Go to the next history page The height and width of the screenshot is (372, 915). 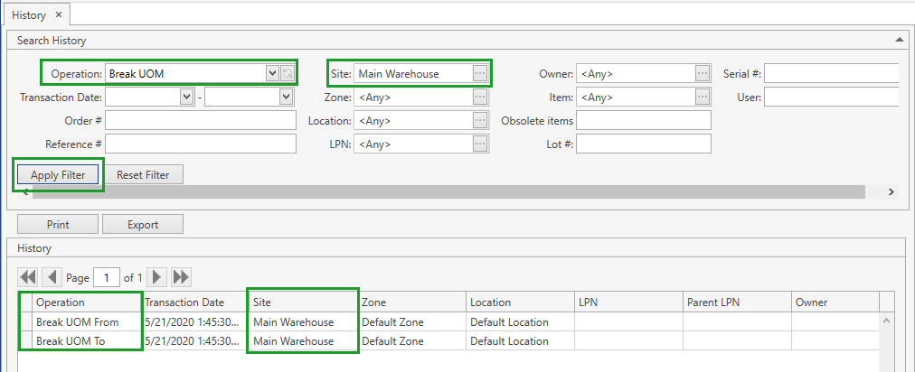157,277
